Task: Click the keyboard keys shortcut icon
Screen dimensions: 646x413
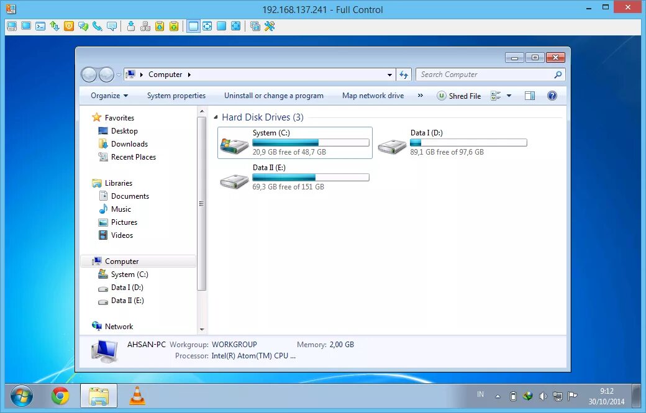Action: click(145, 26)
